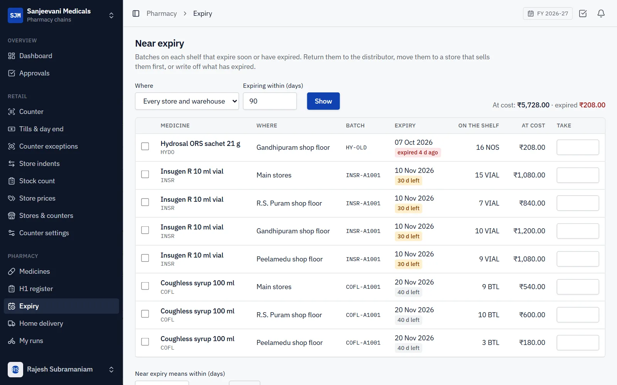Click the Home delivery truck icon

tap(12, 323)
